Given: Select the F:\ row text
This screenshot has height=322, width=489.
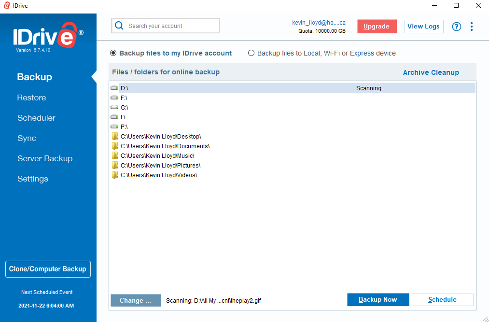Looking at the screenshot, I should tap(124, 98).
